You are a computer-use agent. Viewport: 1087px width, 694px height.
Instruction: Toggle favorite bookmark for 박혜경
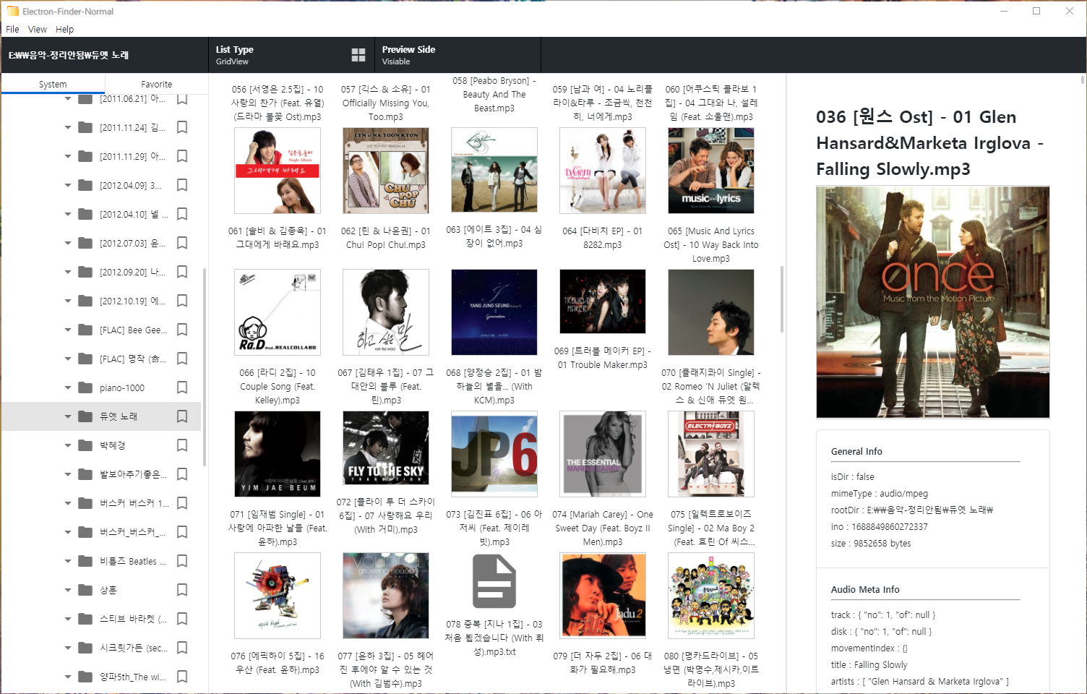click(182, 445)
